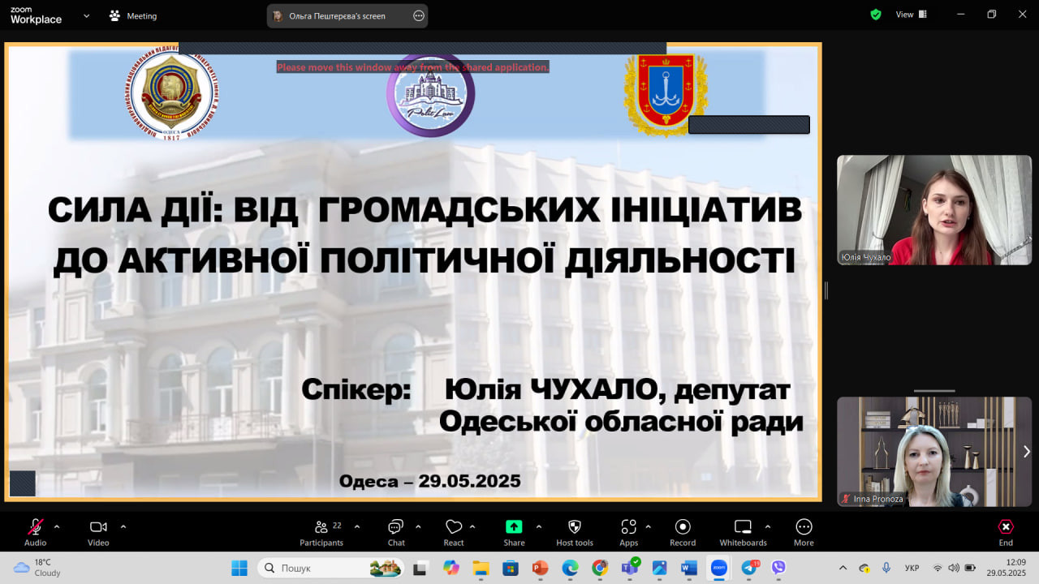Switch the keyboard language from УКР
Screen dimensions: 1039x584
[912, 568]
